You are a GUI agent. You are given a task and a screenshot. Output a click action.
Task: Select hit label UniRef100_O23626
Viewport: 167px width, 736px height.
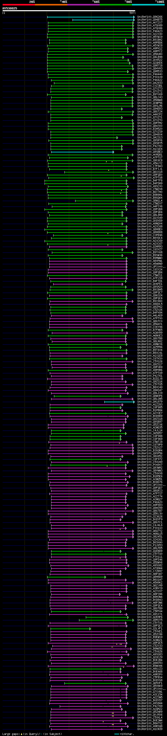pyautogui.click(x=150, y=517)
